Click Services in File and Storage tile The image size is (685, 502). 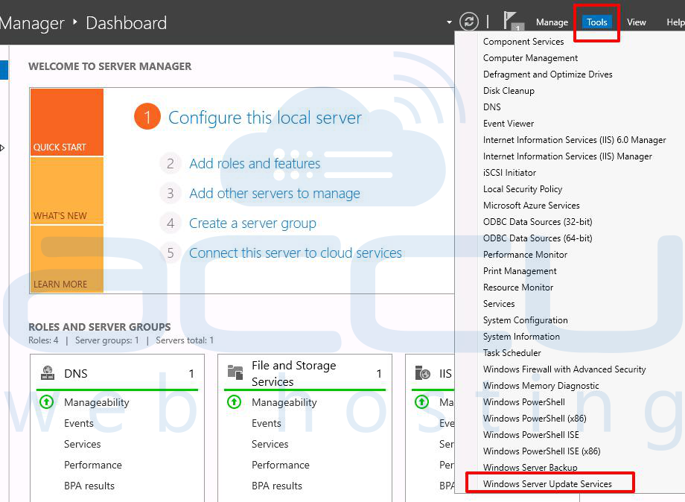(x=270, y=445)
